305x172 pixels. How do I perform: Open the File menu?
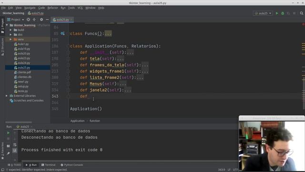pyautogui.click(x=3, y=8)
